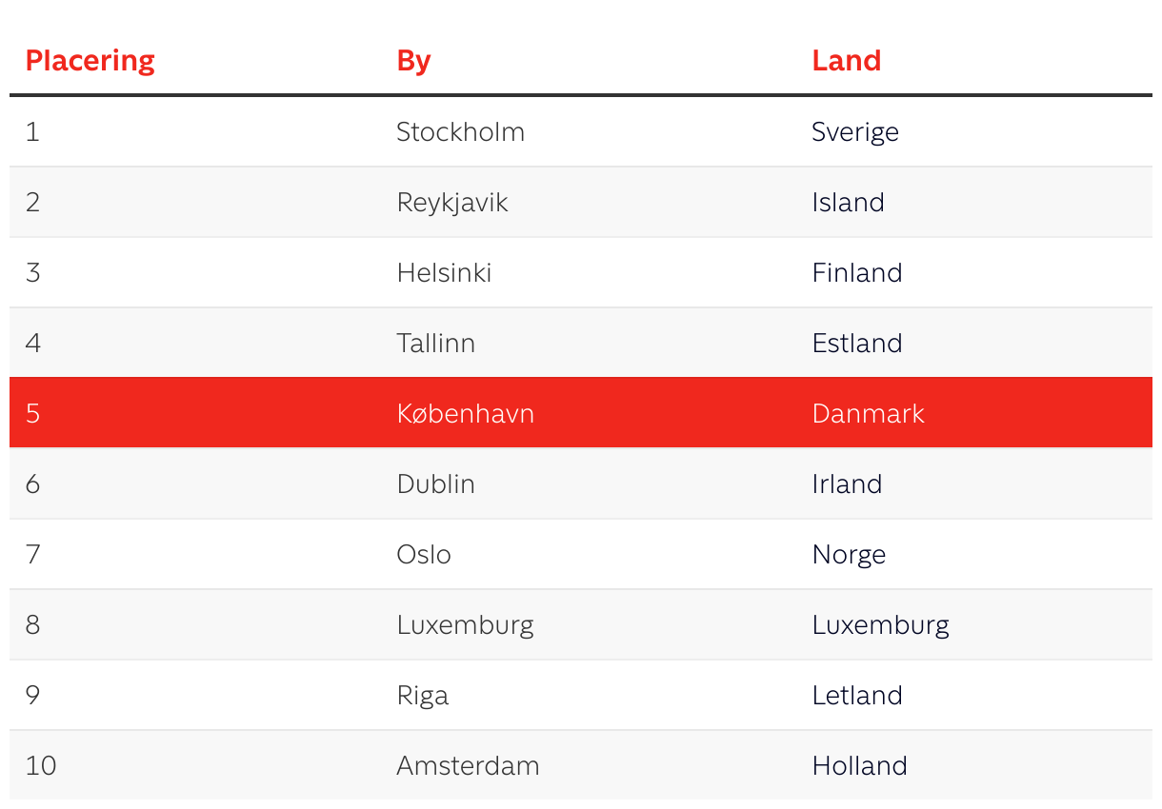Viewport: 1162px width, 809px height.
Task: Click Luxemburg in the Land column
Action: click(x=880, y=625)
